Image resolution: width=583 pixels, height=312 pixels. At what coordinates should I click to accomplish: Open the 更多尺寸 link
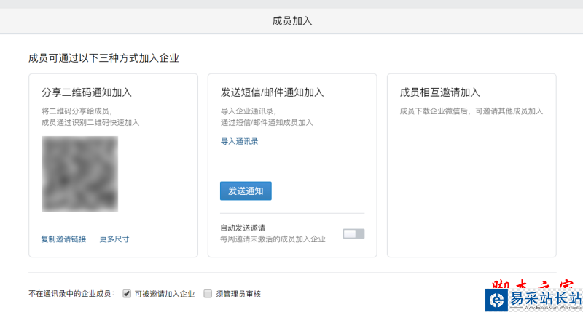coord(114,239)
